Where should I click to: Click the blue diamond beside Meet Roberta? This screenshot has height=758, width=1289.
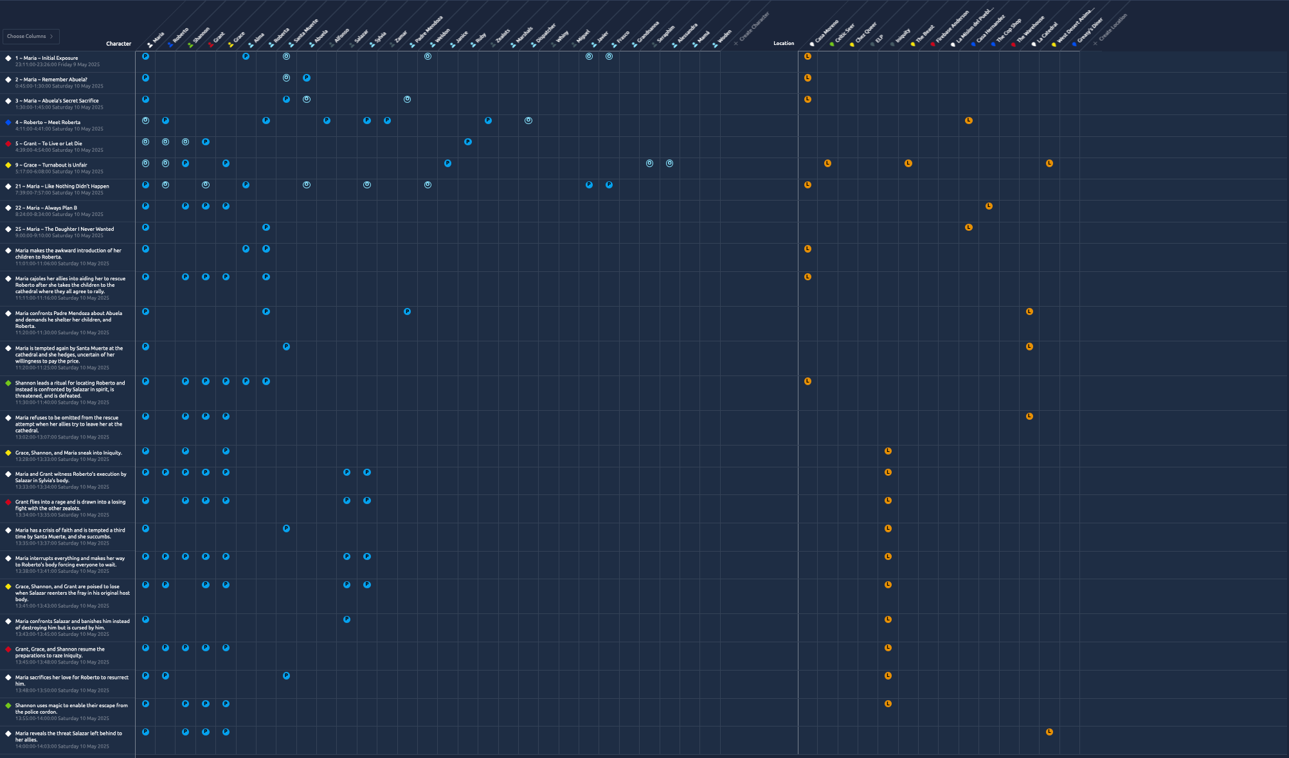pos(8,122)
